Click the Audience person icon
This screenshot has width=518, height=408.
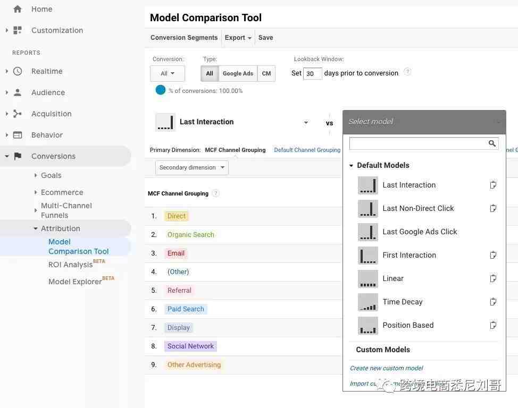click(x=18, y=92)
